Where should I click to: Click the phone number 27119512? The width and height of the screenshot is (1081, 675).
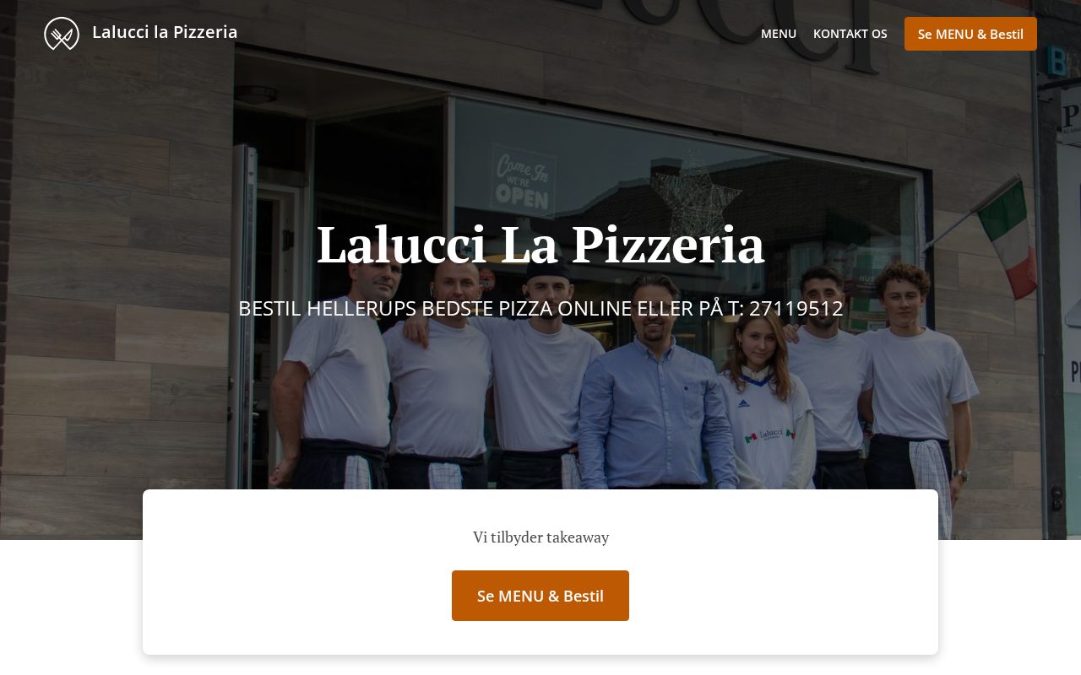point(796,308)
